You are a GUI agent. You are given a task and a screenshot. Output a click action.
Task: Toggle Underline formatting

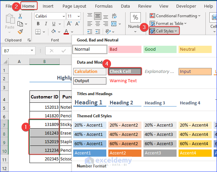click(x=54, y=24)
